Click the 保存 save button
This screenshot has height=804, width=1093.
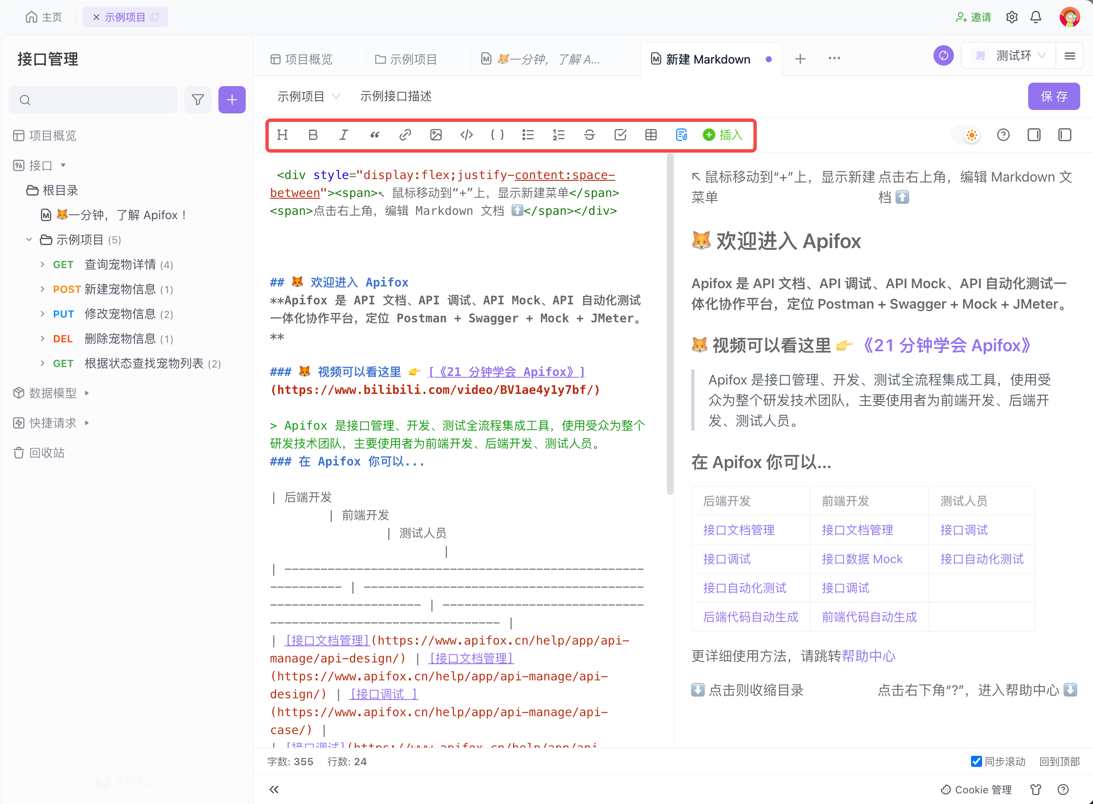pos(1054,96)
